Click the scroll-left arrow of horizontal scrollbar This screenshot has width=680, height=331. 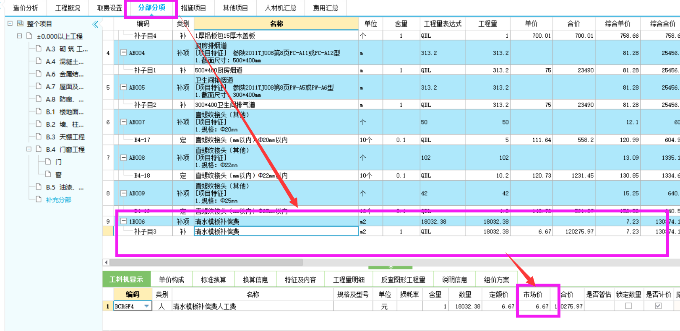(x=106, y=262)
